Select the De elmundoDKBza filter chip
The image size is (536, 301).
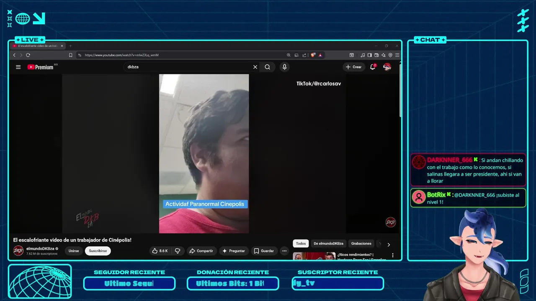(x=328, y=243)
